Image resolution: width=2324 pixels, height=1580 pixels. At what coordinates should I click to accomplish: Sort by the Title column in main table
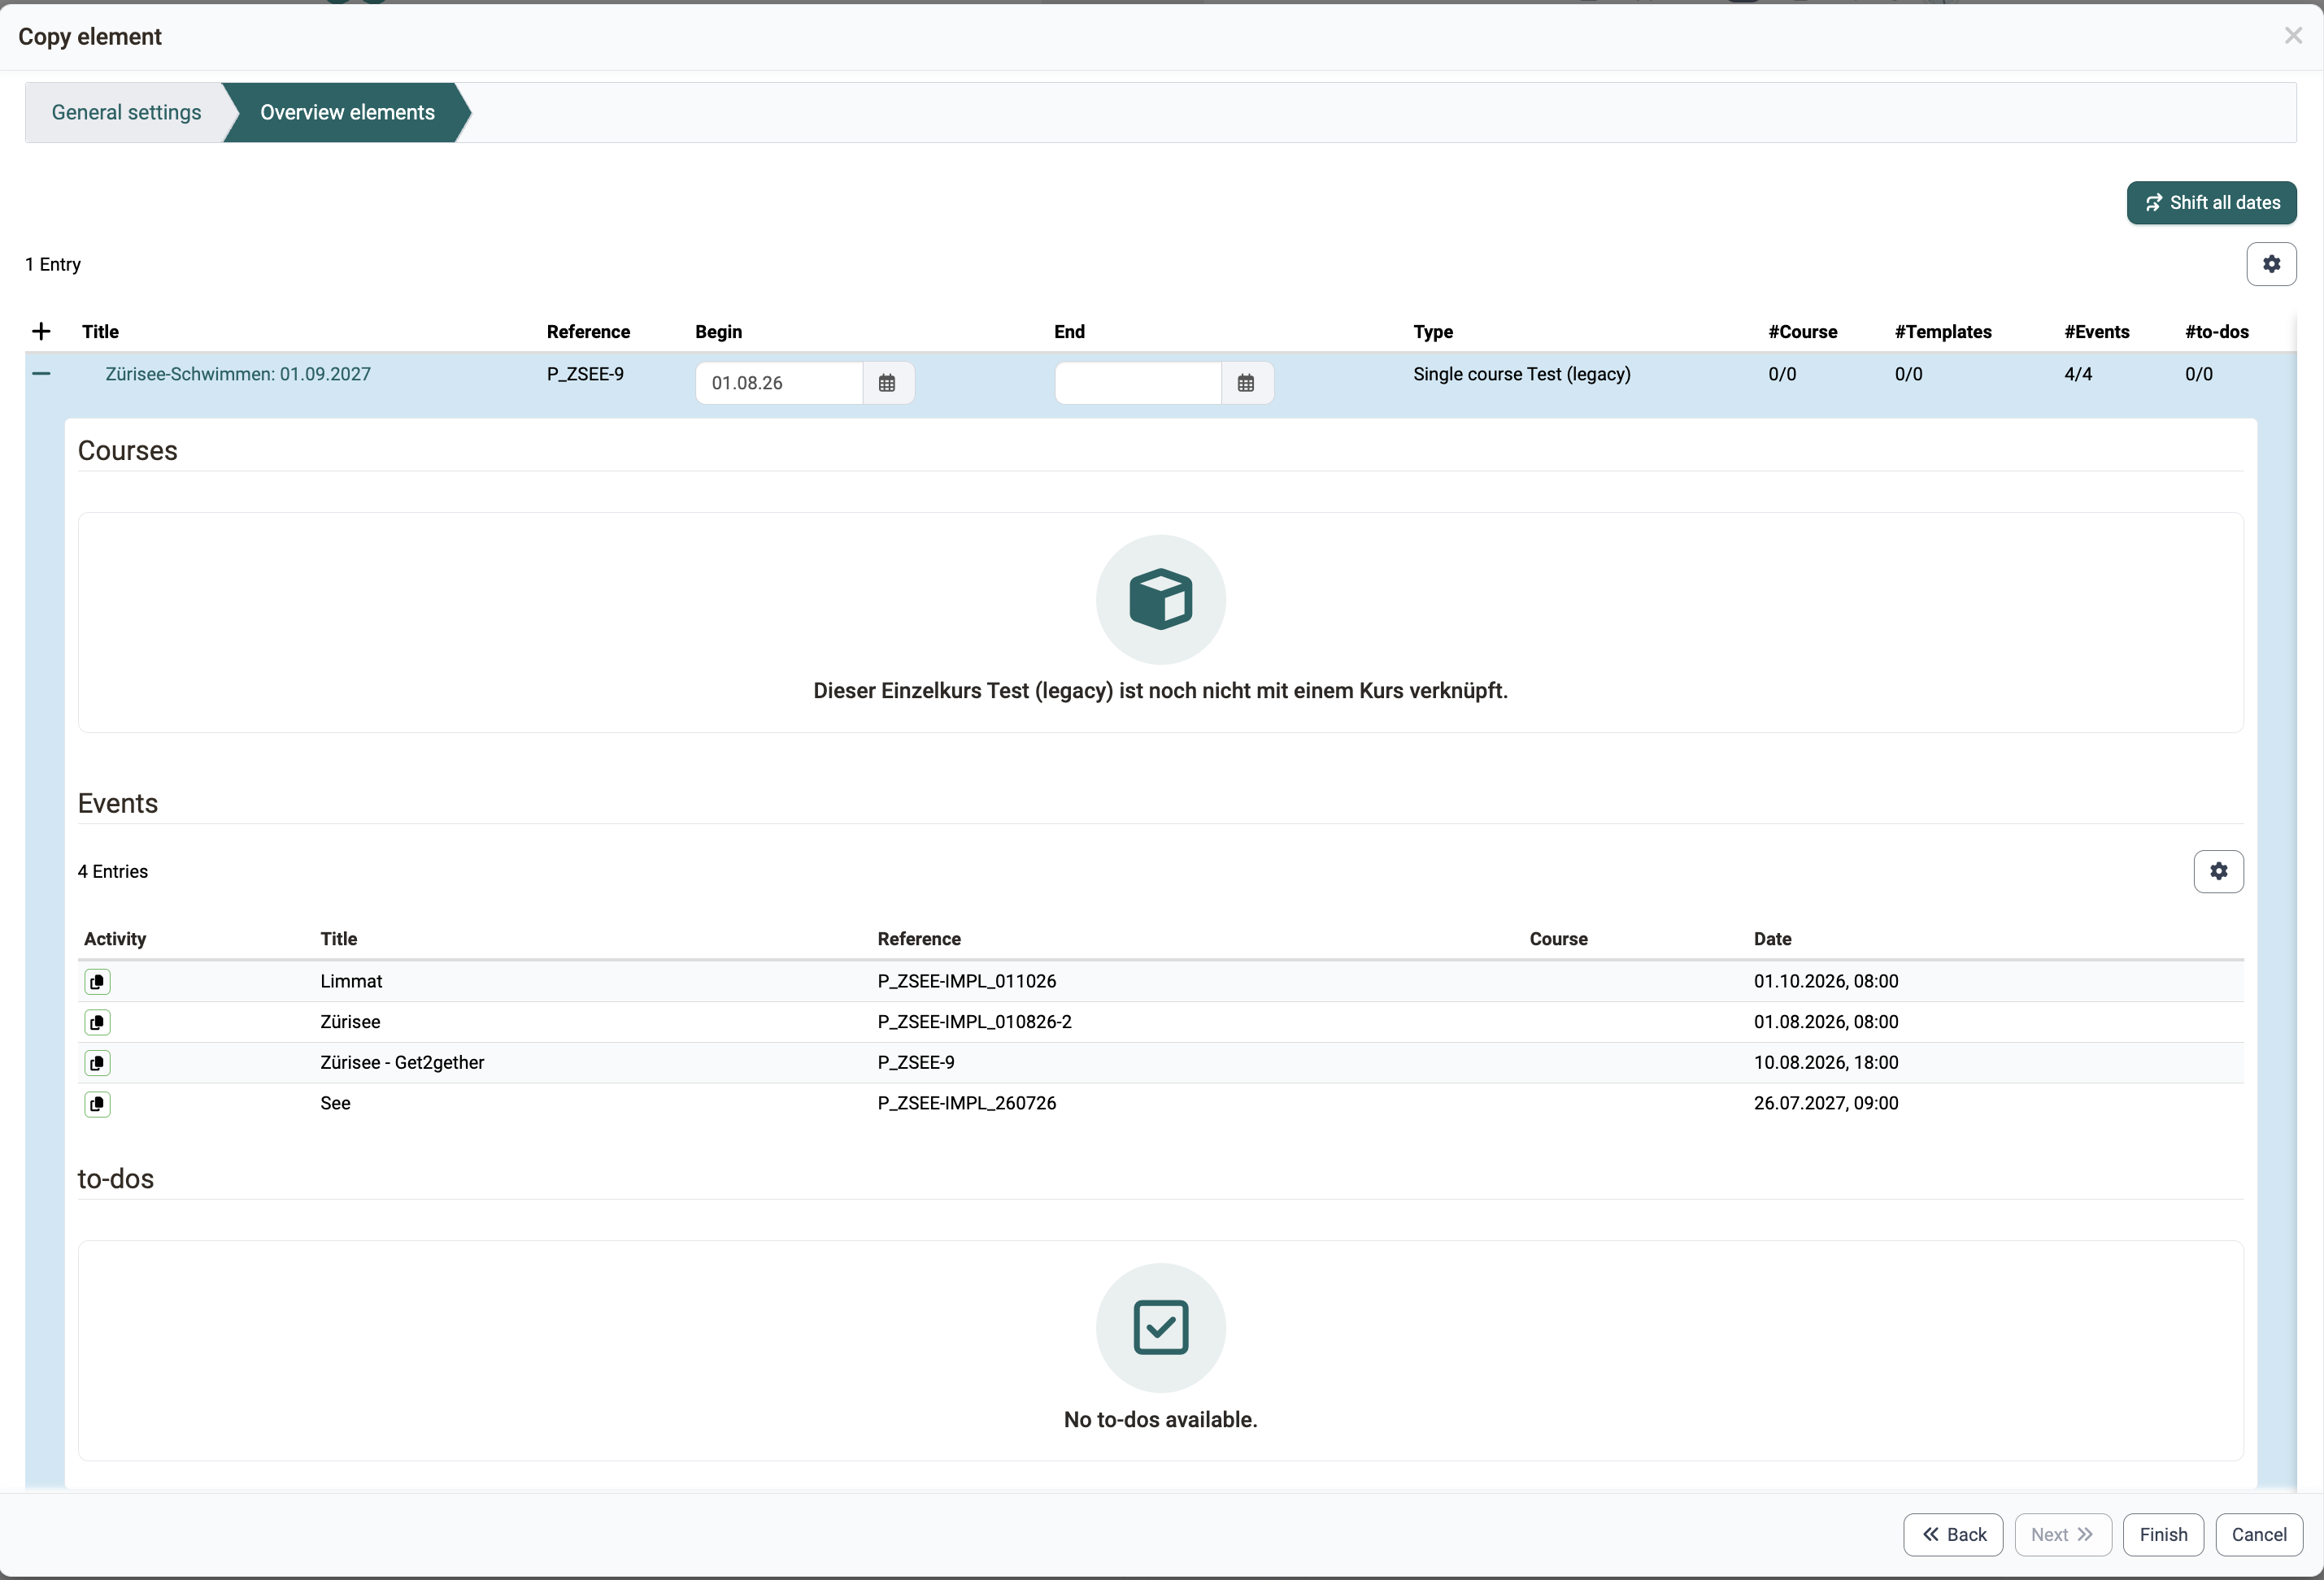click(x=100, y=332)
